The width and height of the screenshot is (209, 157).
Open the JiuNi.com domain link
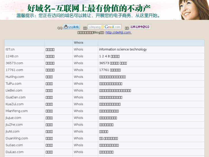pos(13,131)
